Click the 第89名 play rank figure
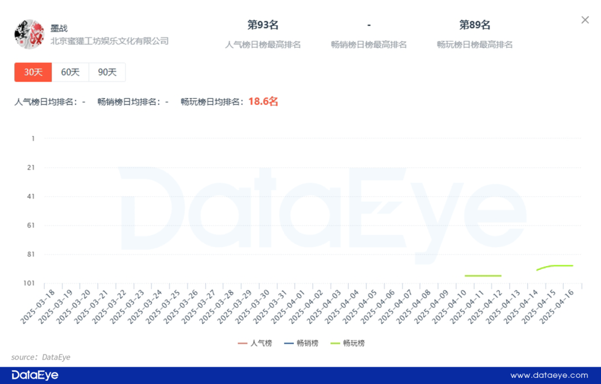Viewport: 601px width, 384px height. click(475, 25)
